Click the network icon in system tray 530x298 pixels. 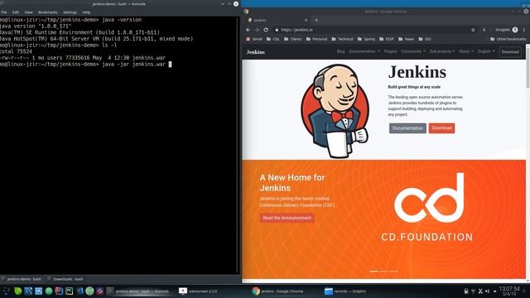pos(473,291)
